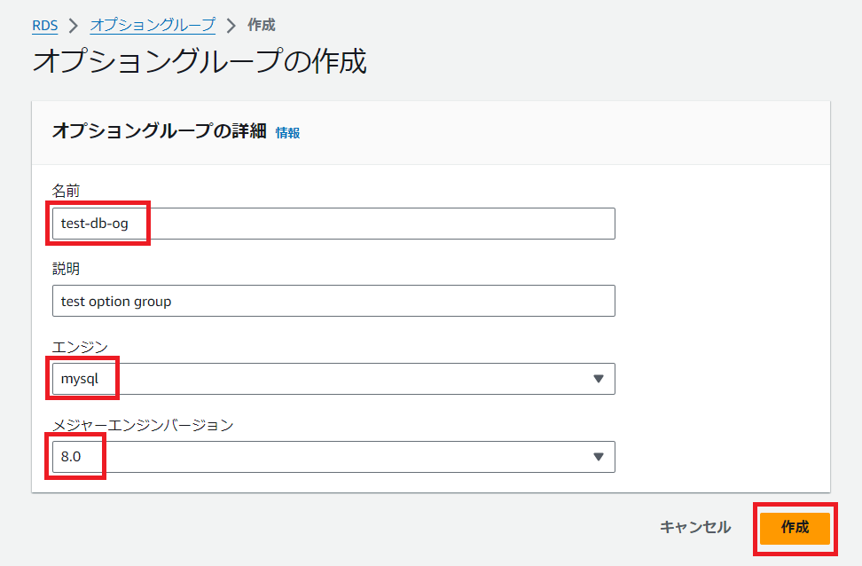Click the 名前 field label
This screenshot has width=862, height=566.
tap(67, 191)
